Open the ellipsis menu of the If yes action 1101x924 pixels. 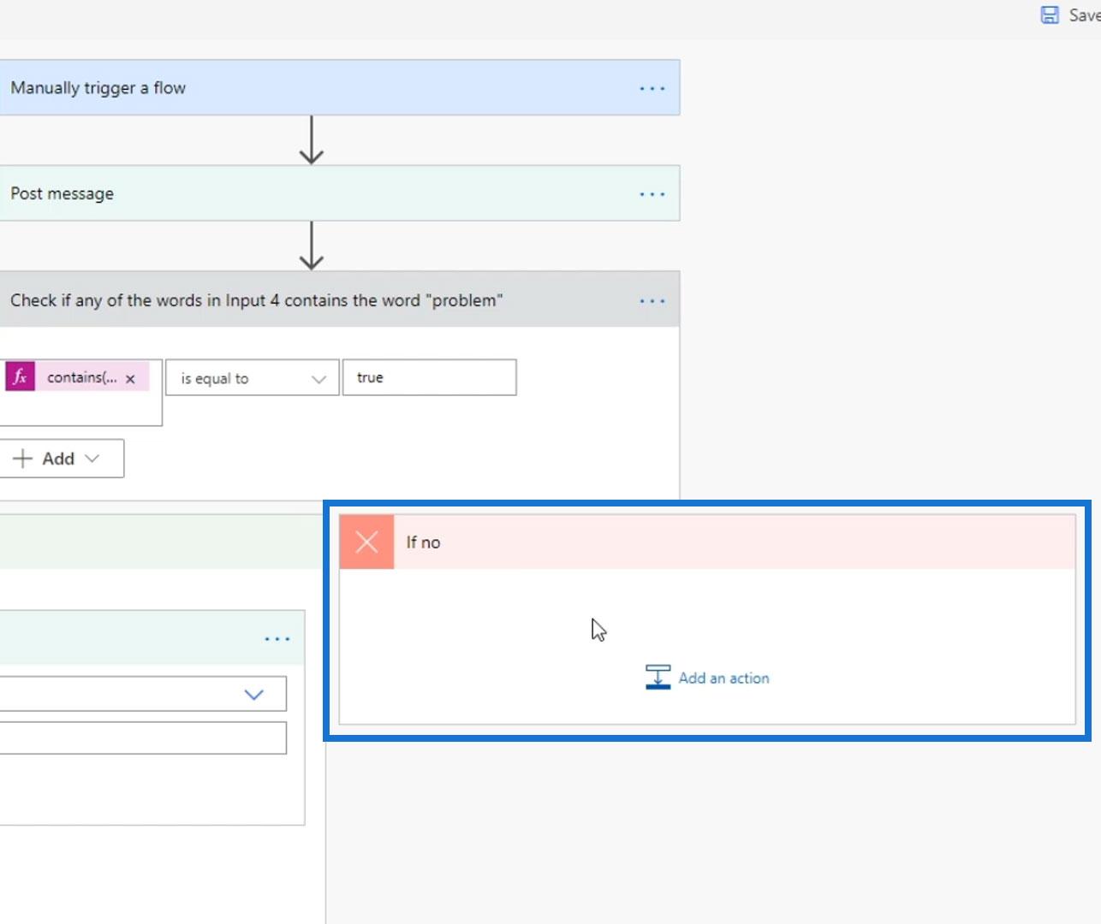pos(277,639)
